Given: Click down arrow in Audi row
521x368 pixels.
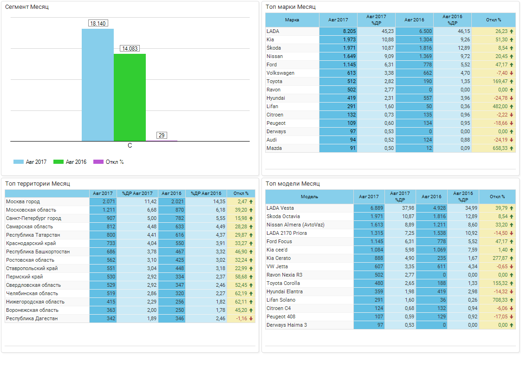Looking at the screenshot, I should coord(512,140).
